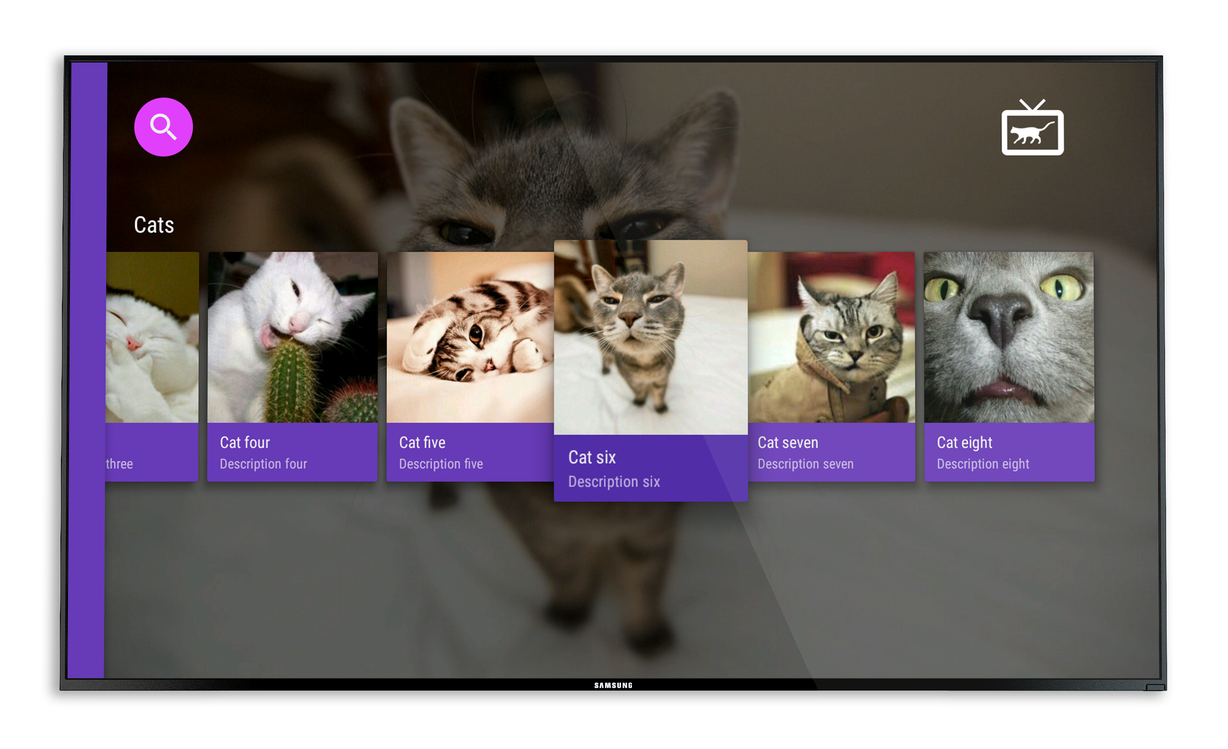Click the Cat five title label
The height and width of the screenshot is (749, 1228).
pyautogui.click(x=422, y=442)
